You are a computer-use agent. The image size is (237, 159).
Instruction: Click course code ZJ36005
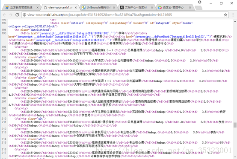(73, 132)
